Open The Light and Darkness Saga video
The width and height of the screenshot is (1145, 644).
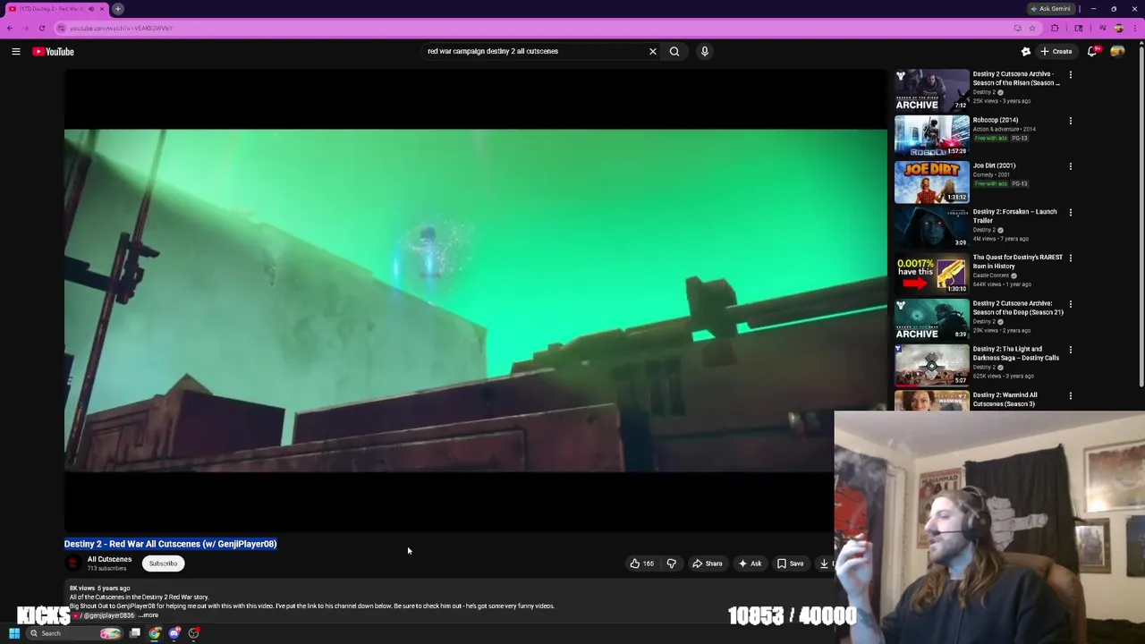coord(931,365)
